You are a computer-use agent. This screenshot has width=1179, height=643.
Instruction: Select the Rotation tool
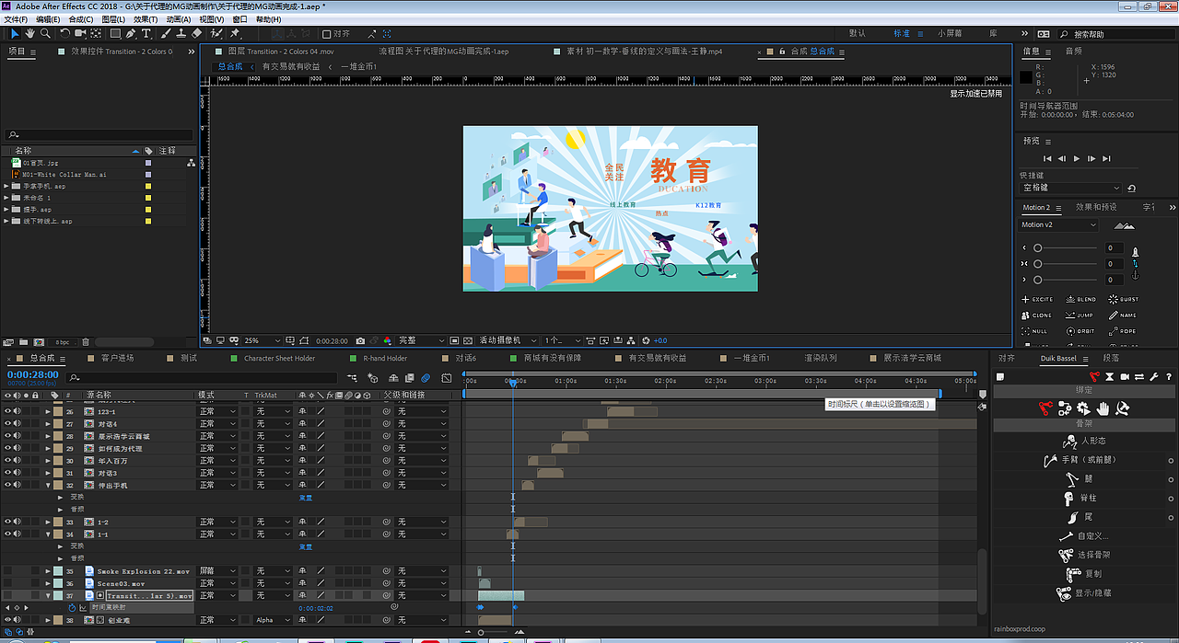[x=64, y=33]
